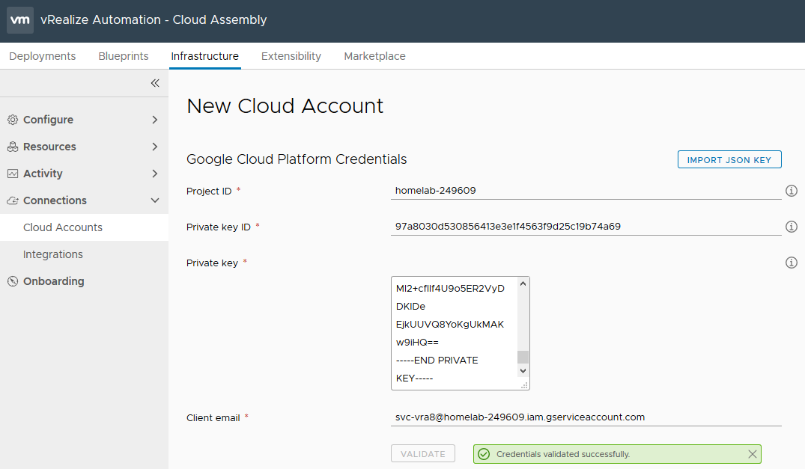Screen dimensions: 805x469
Task: Click the Google Cloud Platform Credentials heading
Action: pos(297,159)
